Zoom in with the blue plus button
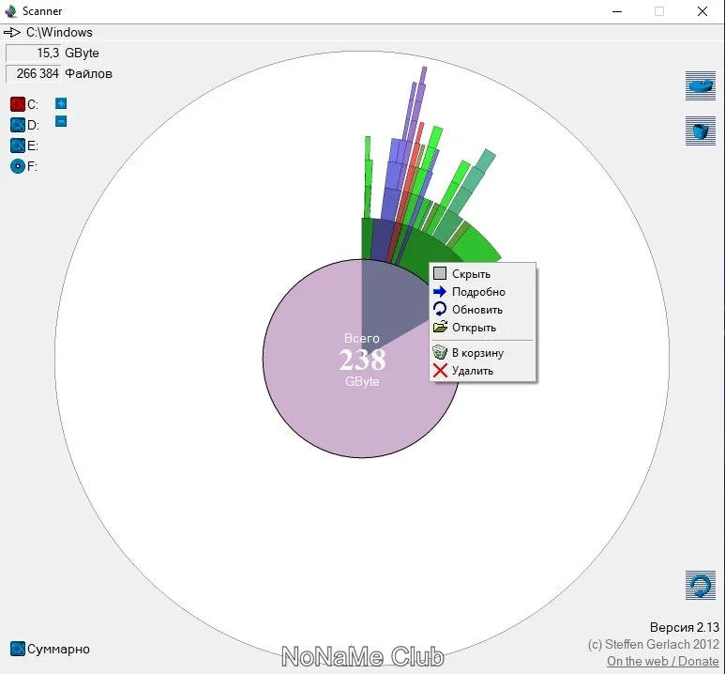 tap(61, 103)
